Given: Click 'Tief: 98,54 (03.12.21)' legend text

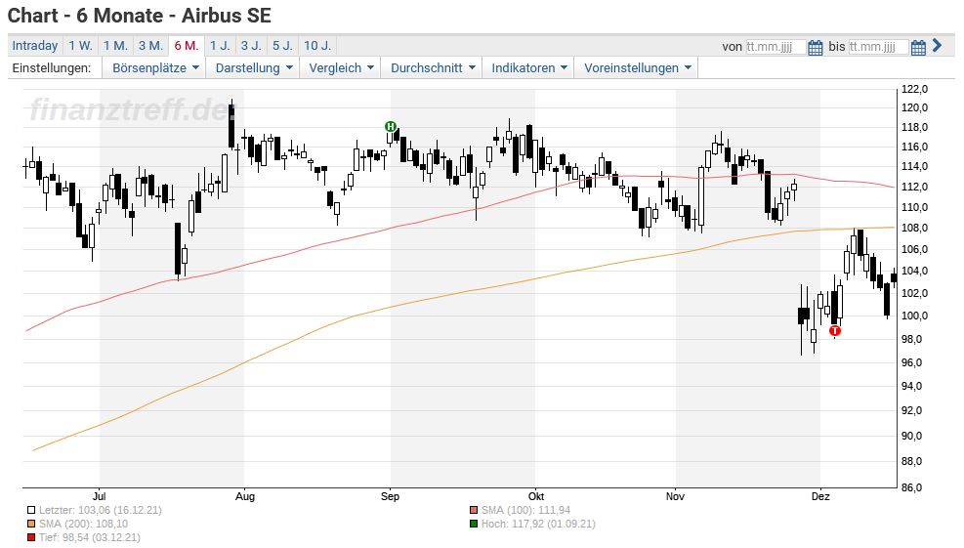Looking at the screenshot, I should point(90,537).
